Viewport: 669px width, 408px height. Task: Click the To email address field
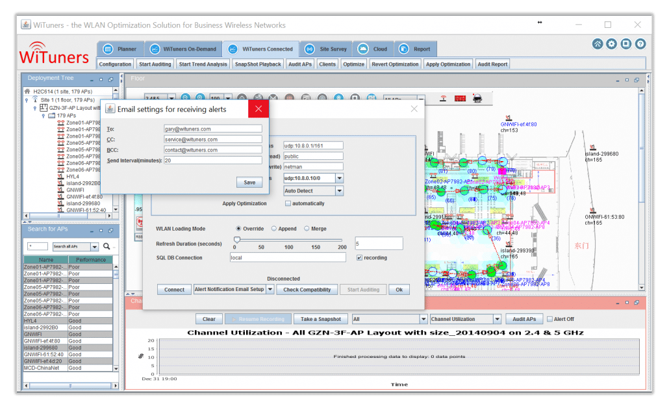(x=213, y=129)
